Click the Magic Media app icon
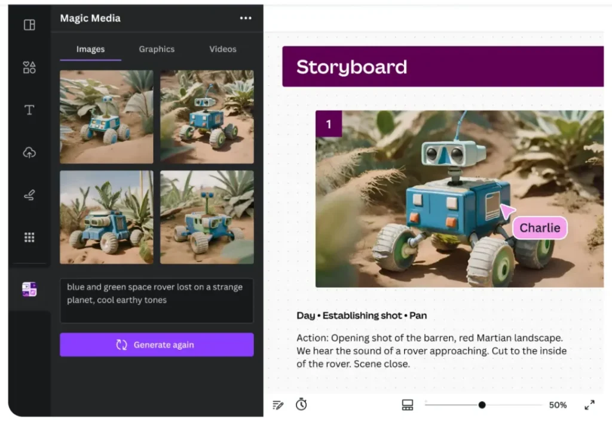This screenshot has height=447, width=612. point(29,289)
